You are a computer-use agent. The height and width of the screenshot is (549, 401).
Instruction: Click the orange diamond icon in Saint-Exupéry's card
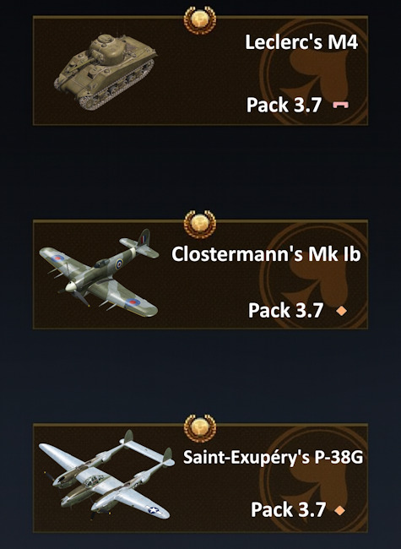pyautogui.click(x=339, y=510)
